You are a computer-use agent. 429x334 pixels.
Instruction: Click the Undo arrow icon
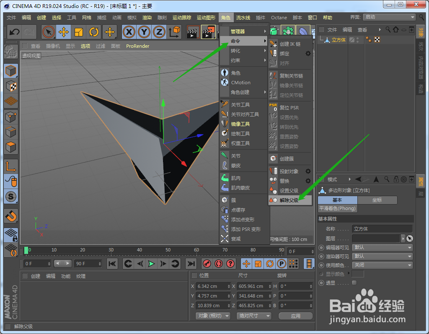coord(14,32)
